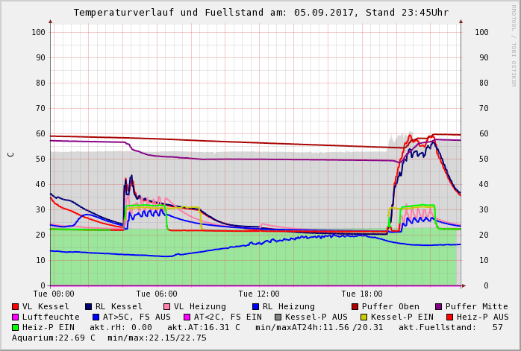Click the Tue 18:00 time axis label
The image size is (521, 351).
click(x=361, y=294)
